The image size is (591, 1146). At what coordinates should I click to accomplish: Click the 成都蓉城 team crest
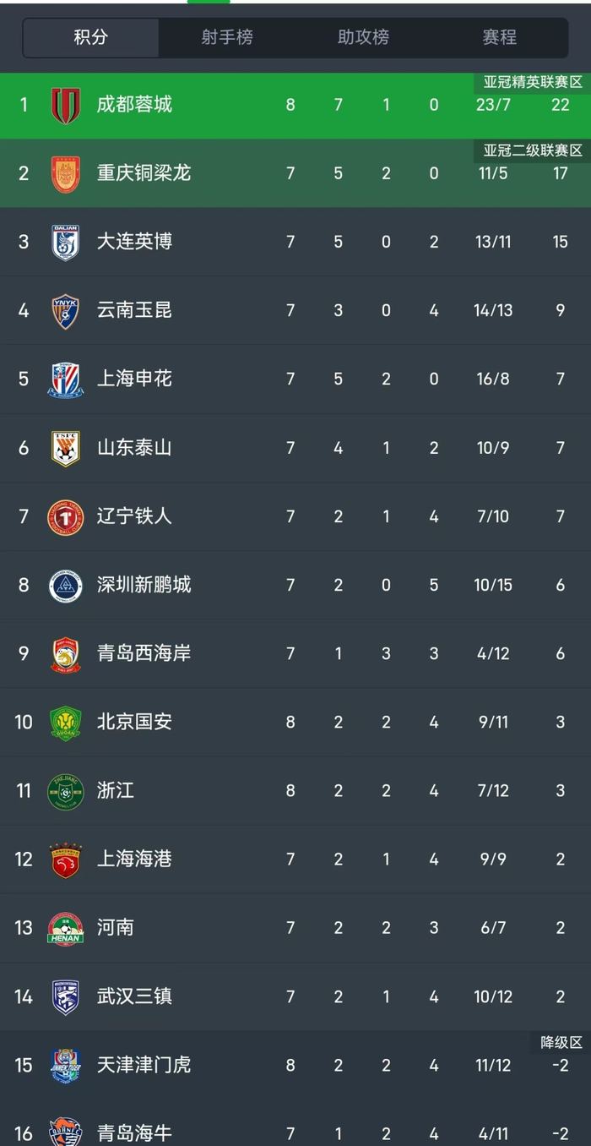tap(66, 105)
